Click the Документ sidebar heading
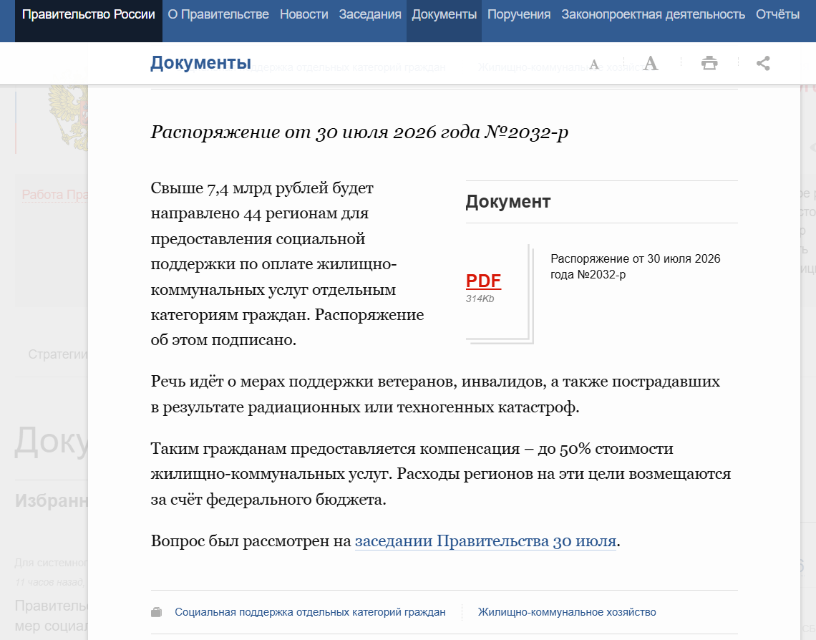This screenshot has height=640, width=816. coord(508,201)
